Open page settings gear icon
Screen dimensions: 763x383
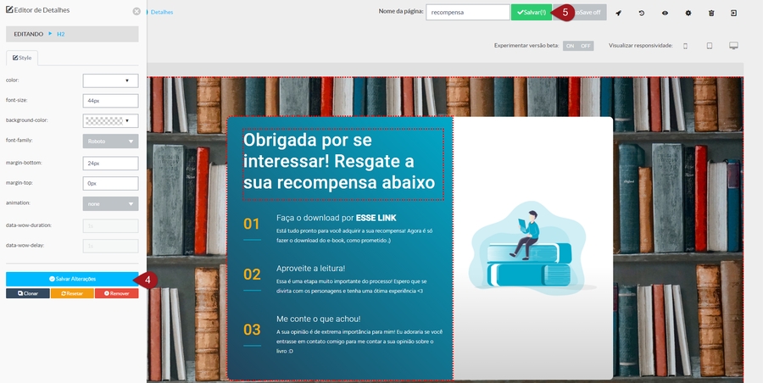pos(688,14)
